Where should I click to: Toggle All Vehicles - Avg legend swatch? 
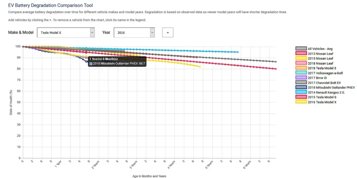pyautogui.click(x=301, y=48)
